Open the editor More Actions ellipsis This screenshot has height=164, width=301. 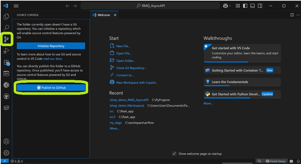point(298,15)
